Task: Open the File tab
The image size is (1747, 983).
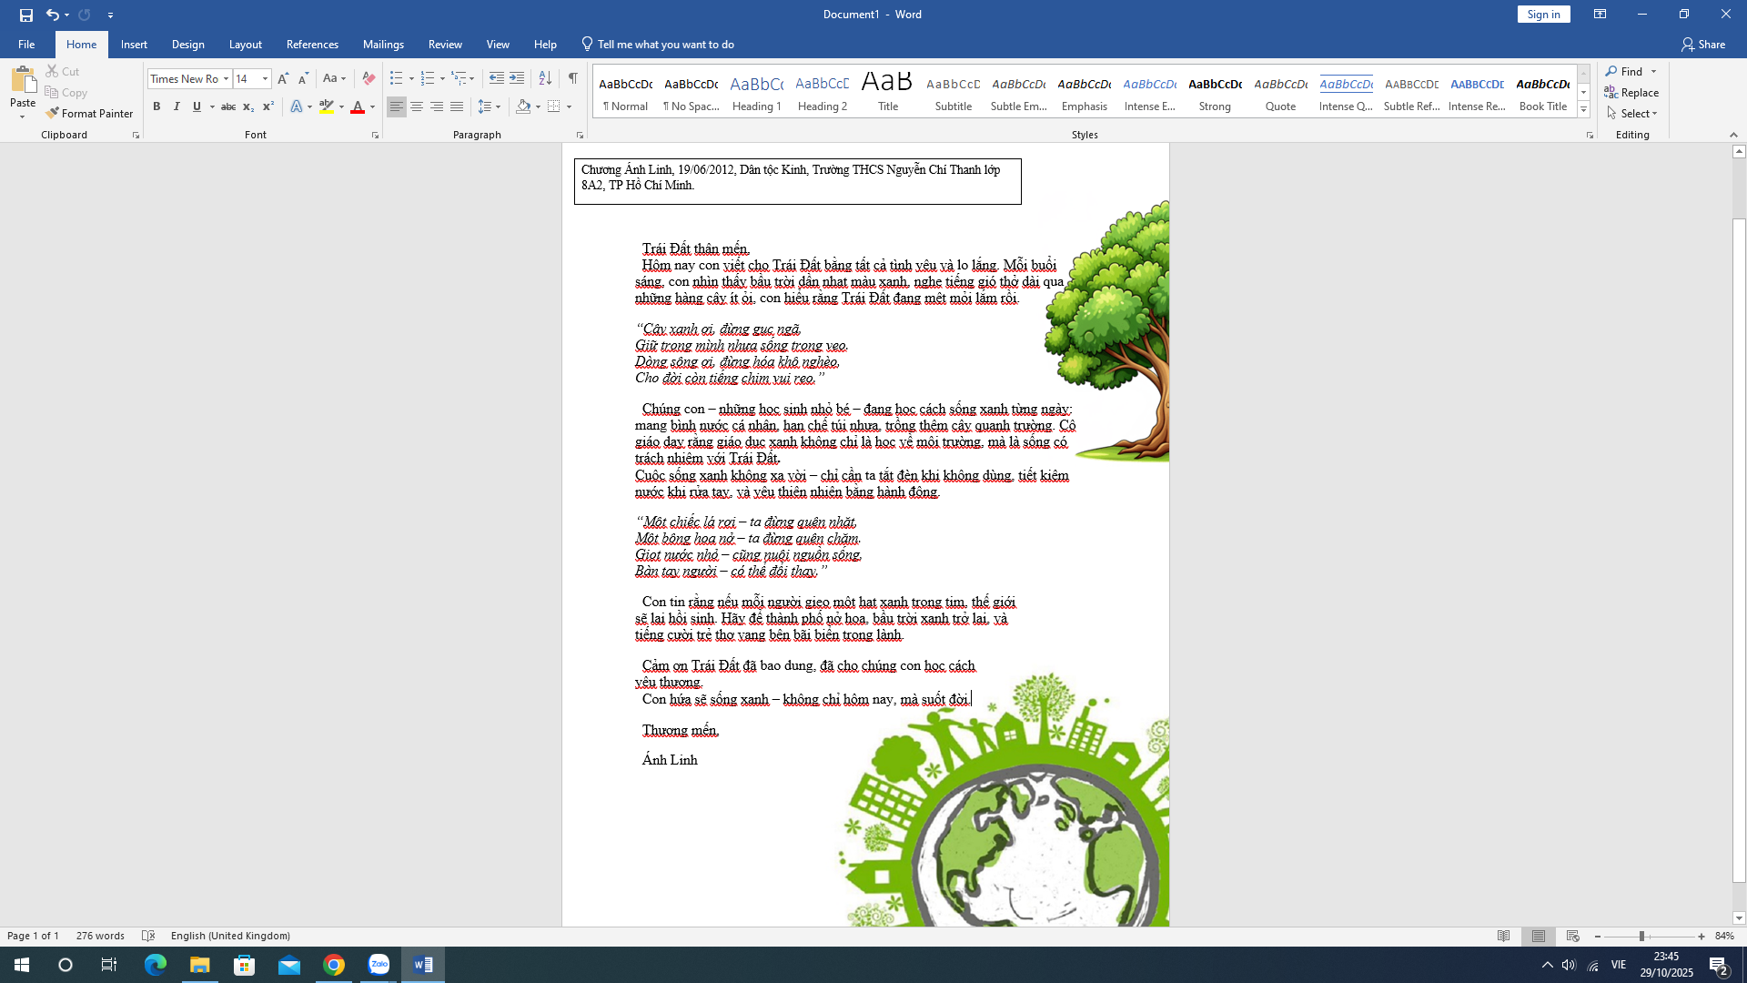Action: click(x=26, y=44)
